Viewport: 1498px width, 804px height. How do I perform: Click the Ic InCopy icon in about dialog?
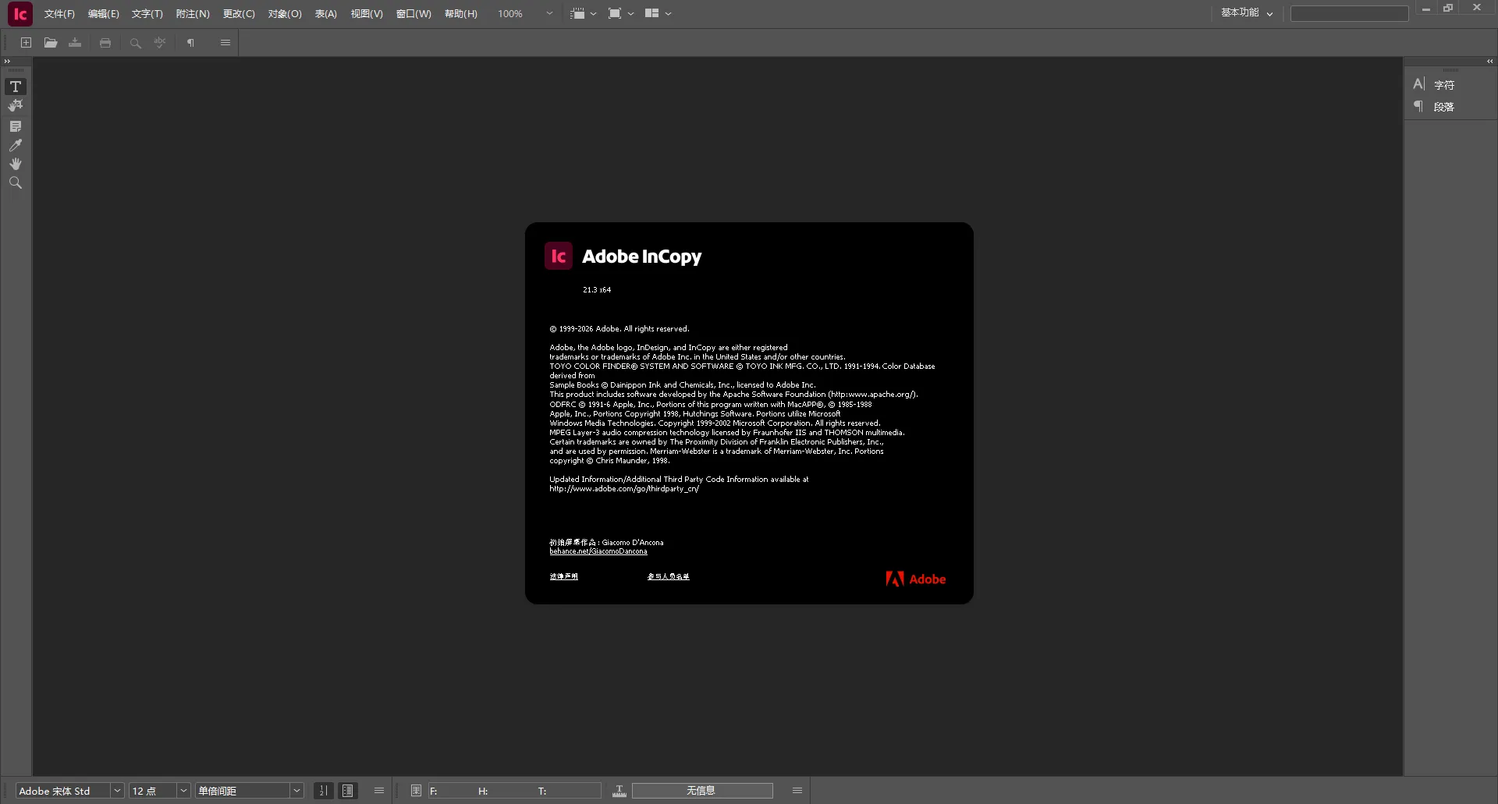(x=559, y=256)
